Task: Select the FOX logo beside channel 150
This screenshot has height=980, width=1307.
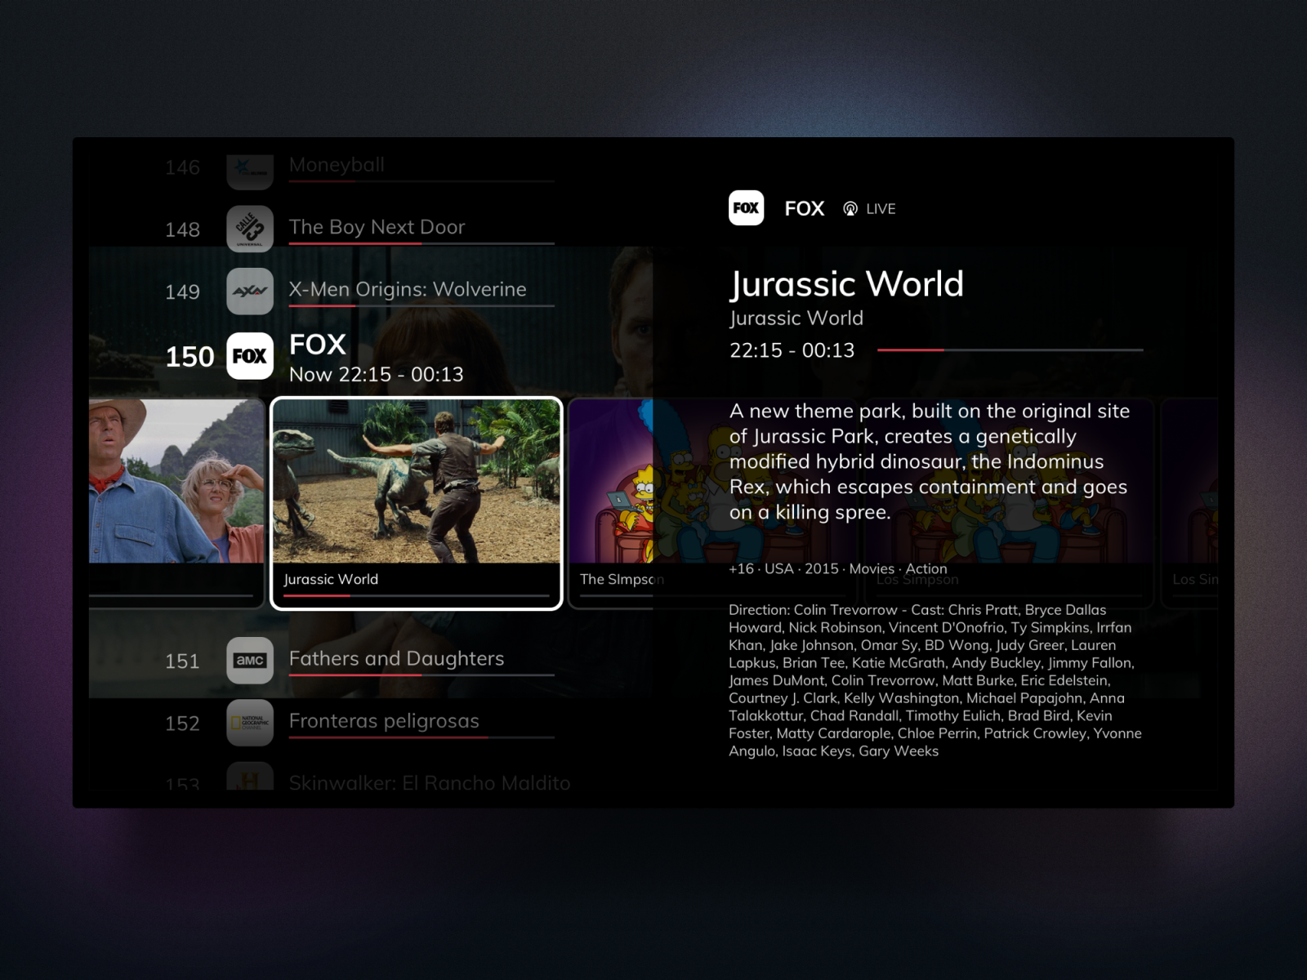Action: tap(250, 356)
